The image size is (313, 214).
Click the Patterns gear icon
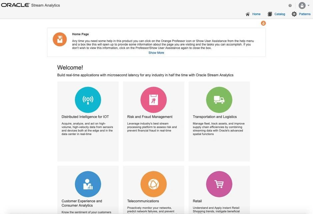click(294, 14)
